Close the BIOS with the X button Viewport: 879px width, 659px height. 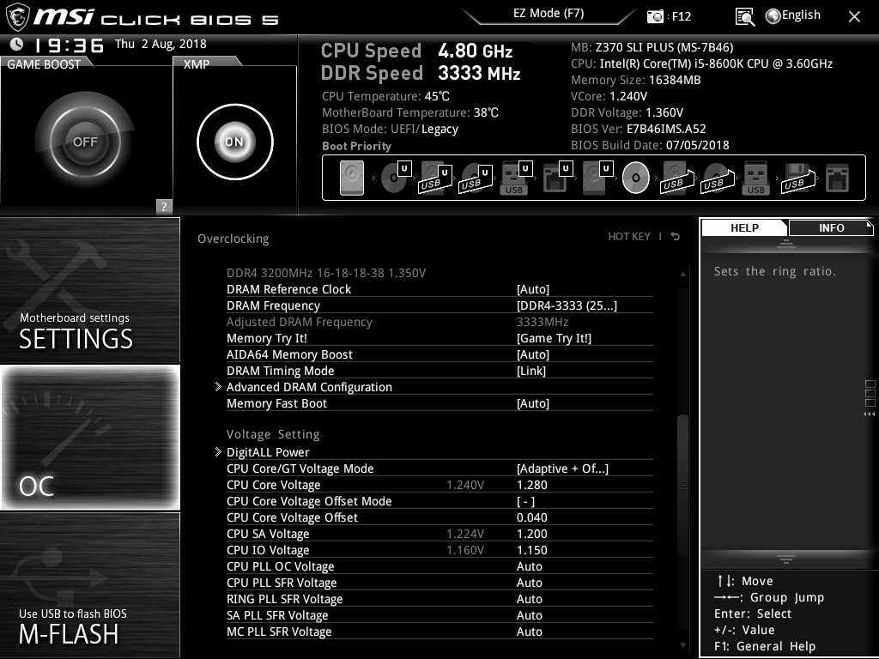[x=854, y=17]
